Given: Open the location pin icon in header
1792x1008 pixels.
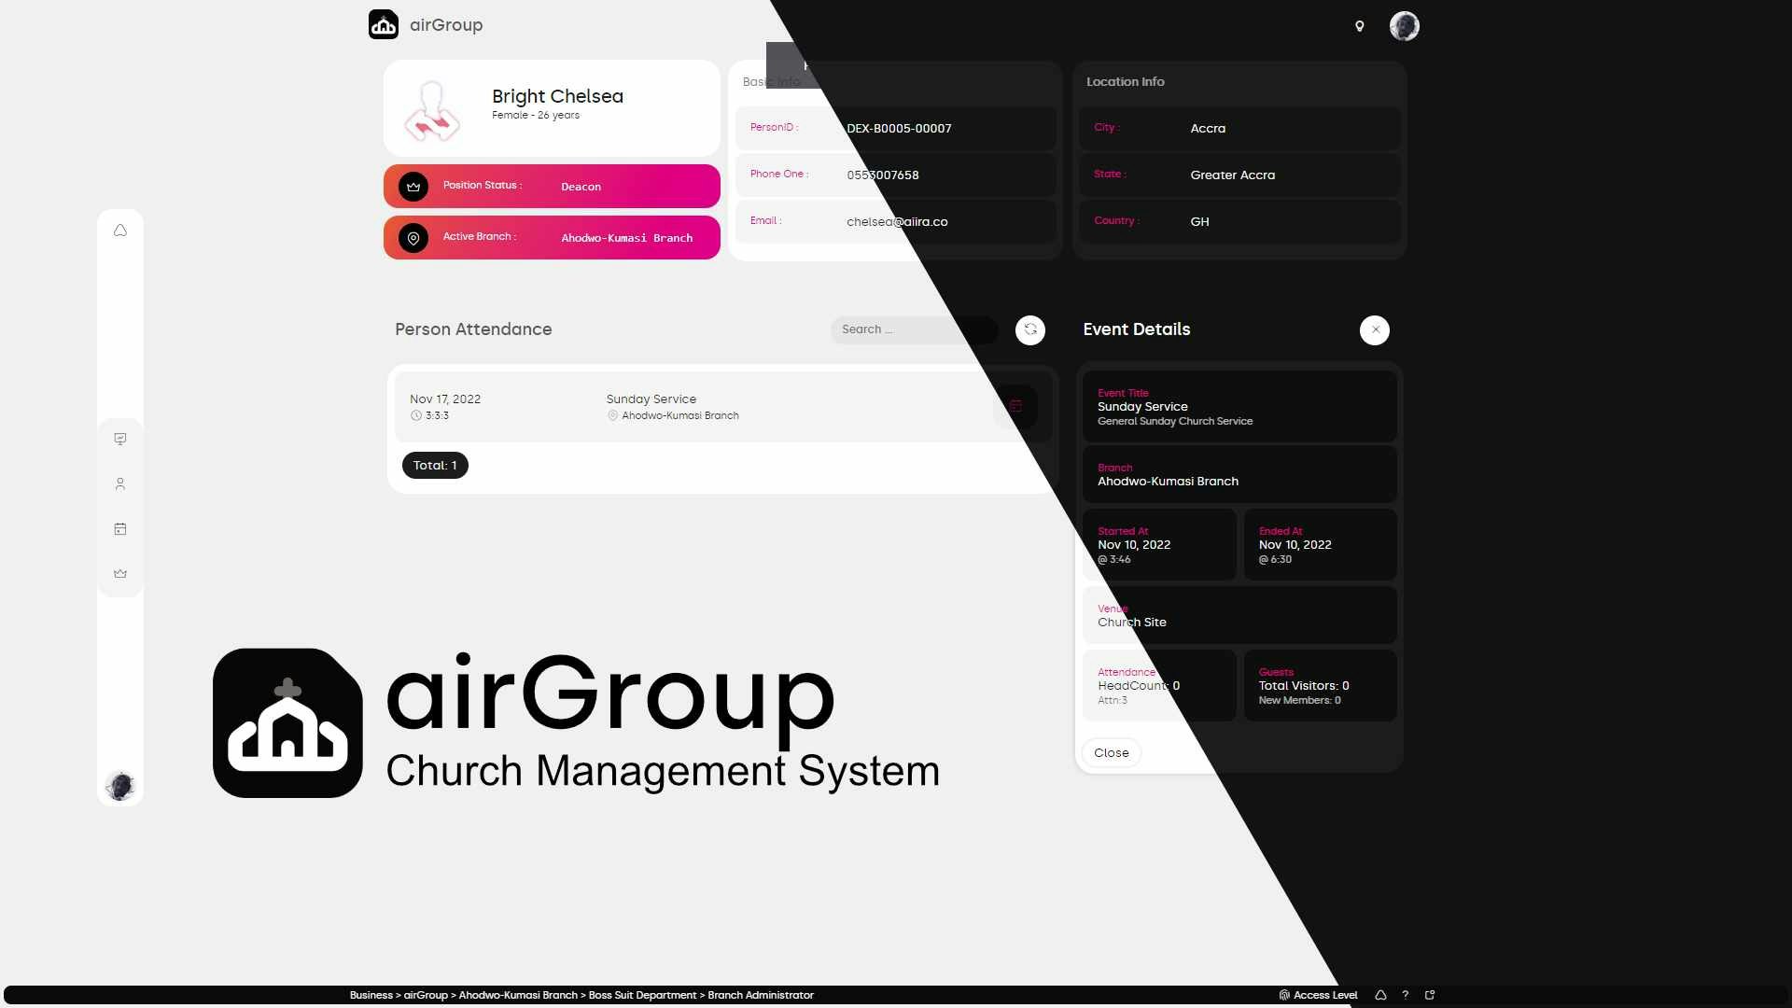Looking at the screenshot, I should [1360, 26].
